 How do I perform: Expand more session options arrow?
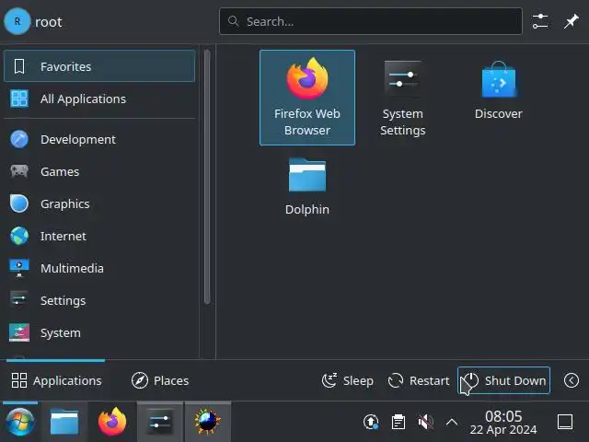pos(571,380)
